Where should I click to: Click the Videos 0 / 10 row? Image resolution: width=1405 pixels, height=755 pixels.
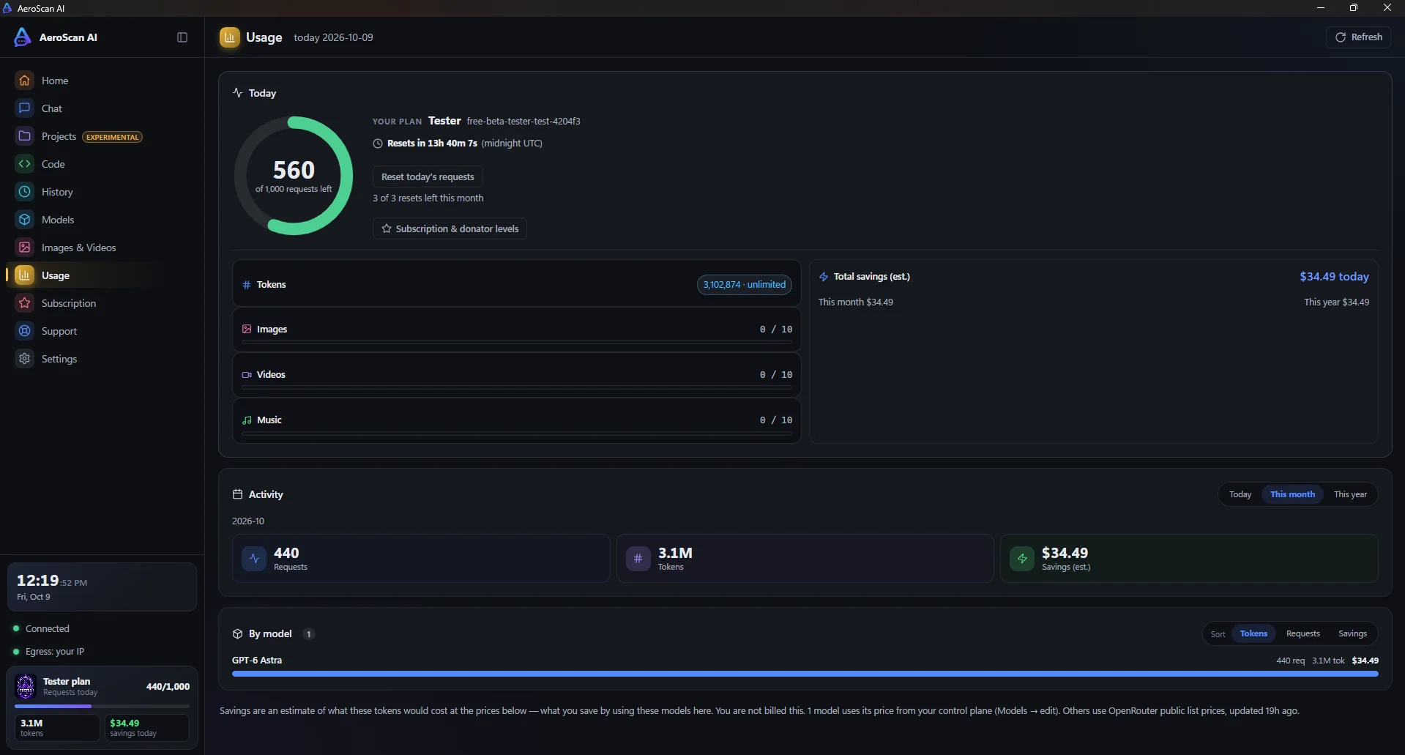click(516, 375)
